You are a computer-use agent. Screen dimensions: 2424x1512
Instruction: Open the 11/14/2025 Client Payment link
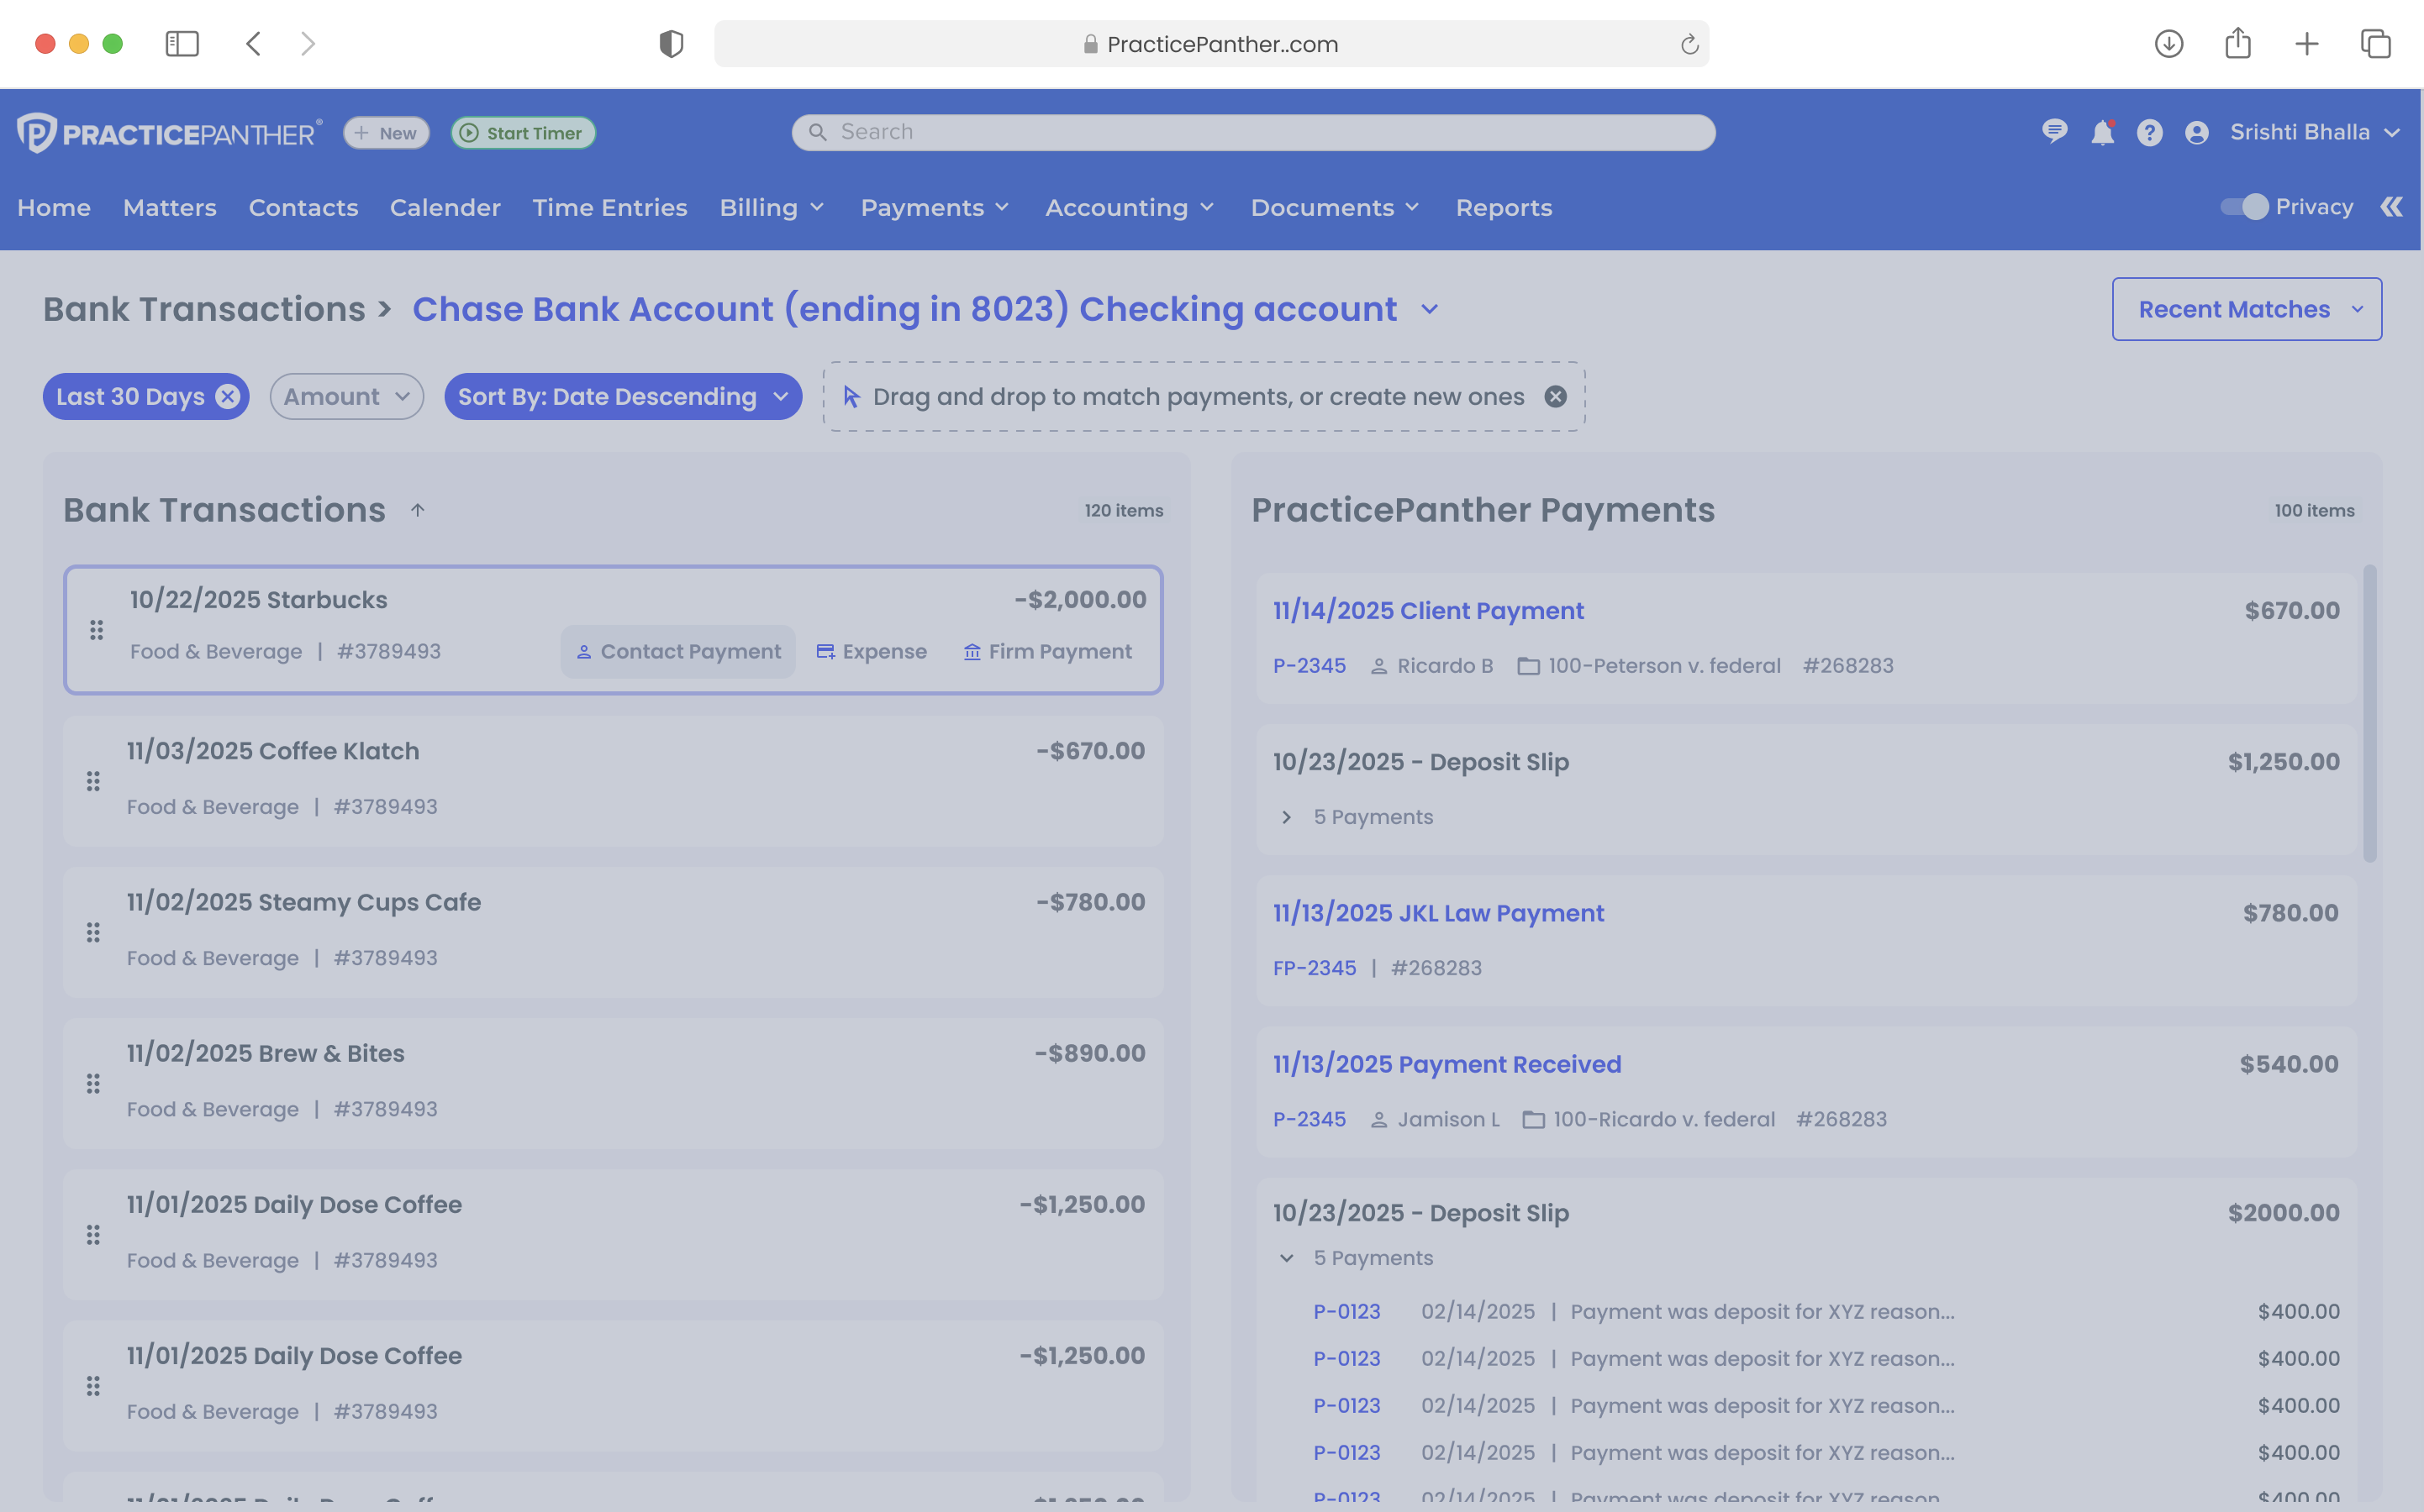[x=1428, y=610]
